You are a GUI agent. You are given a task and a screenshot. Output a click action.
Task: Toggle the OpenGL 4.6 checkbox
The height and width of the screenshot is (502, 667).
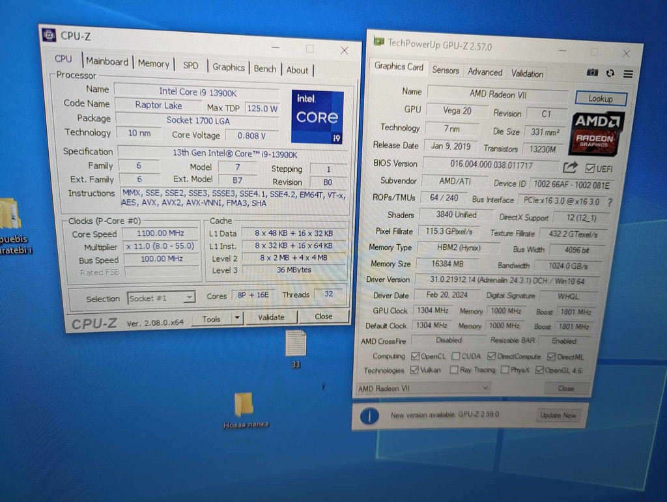point(539,370)
